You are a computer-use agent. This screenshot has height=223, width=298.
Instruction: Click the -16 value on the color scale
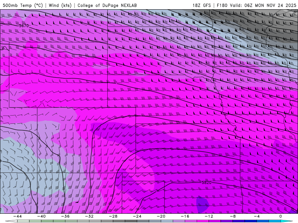185,216
